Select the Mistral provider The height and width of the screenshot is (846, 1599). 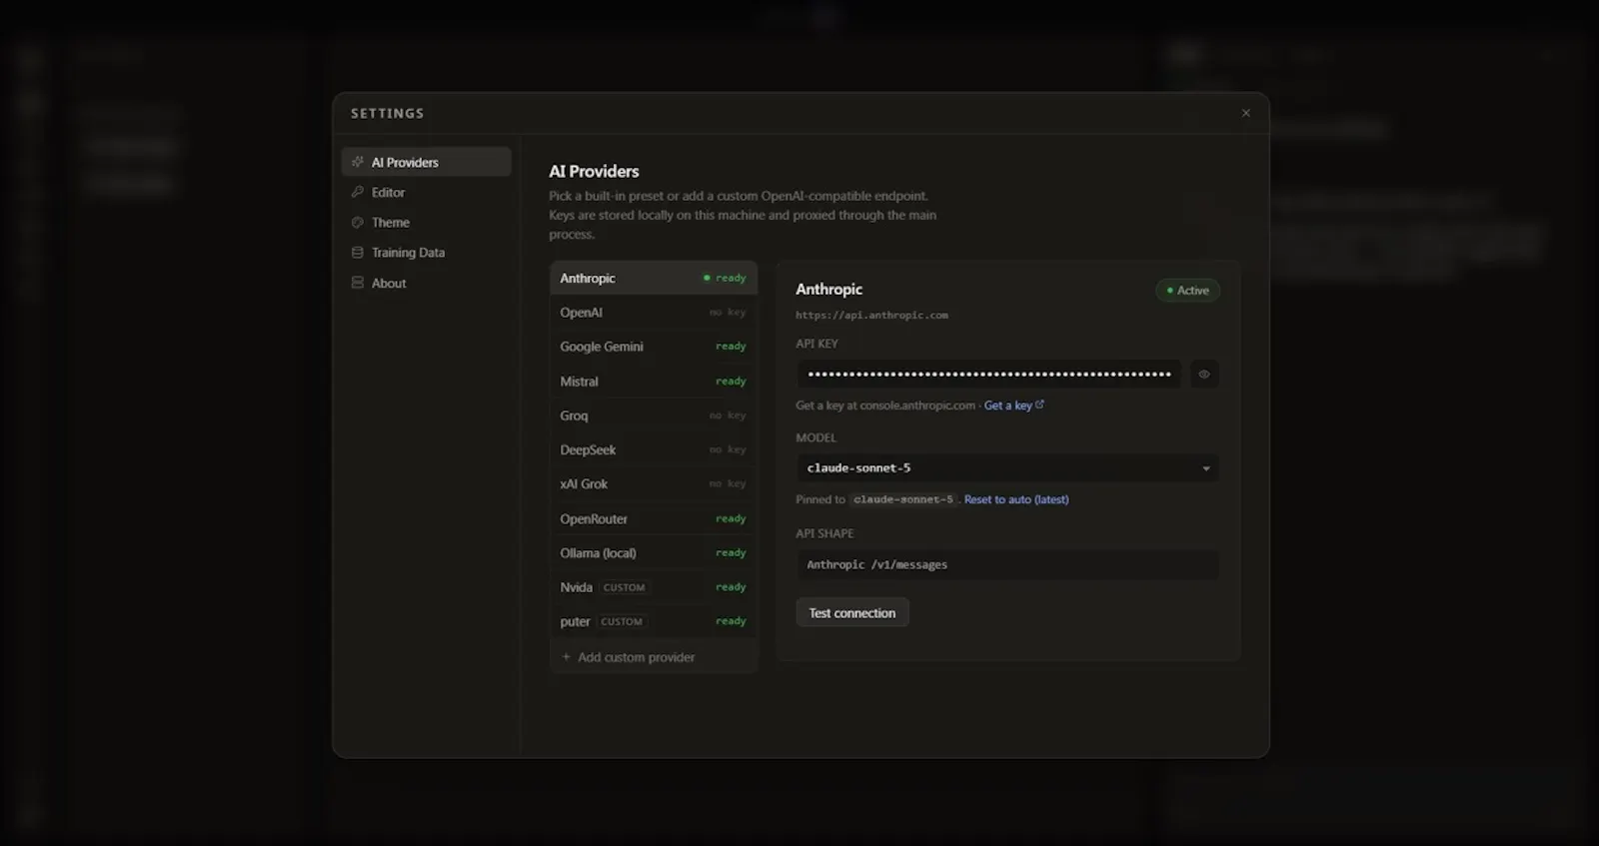654,382
